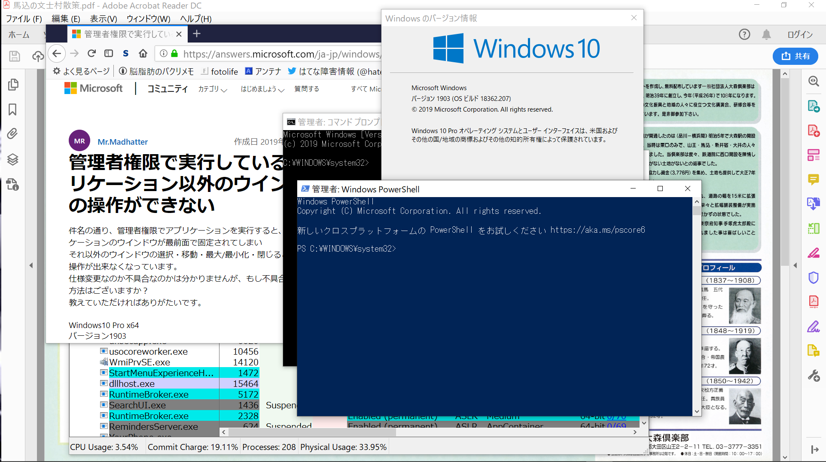The height and width of the screenshot is (462, 826).
Task: Open the Export PDF tool
Action: pyautogui.click(x=814, y=106)
